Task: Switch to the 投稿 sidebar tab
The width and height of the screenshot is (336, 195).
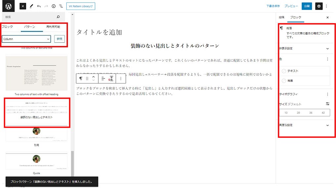Action: [281, 17]
